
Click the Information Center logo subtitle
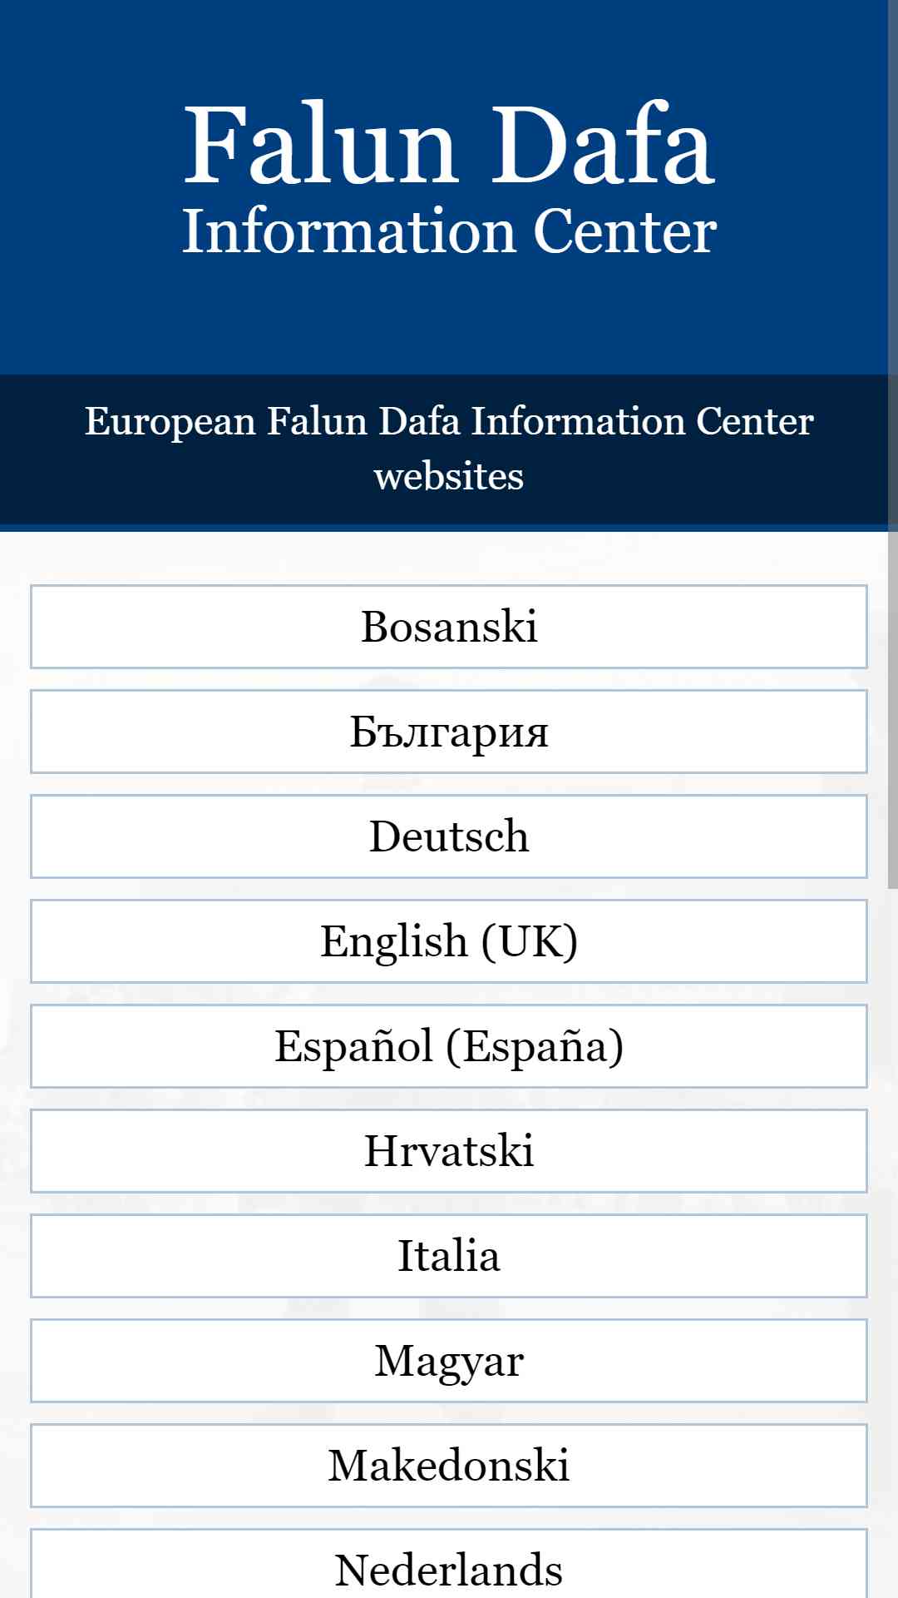tap(449, 231)
